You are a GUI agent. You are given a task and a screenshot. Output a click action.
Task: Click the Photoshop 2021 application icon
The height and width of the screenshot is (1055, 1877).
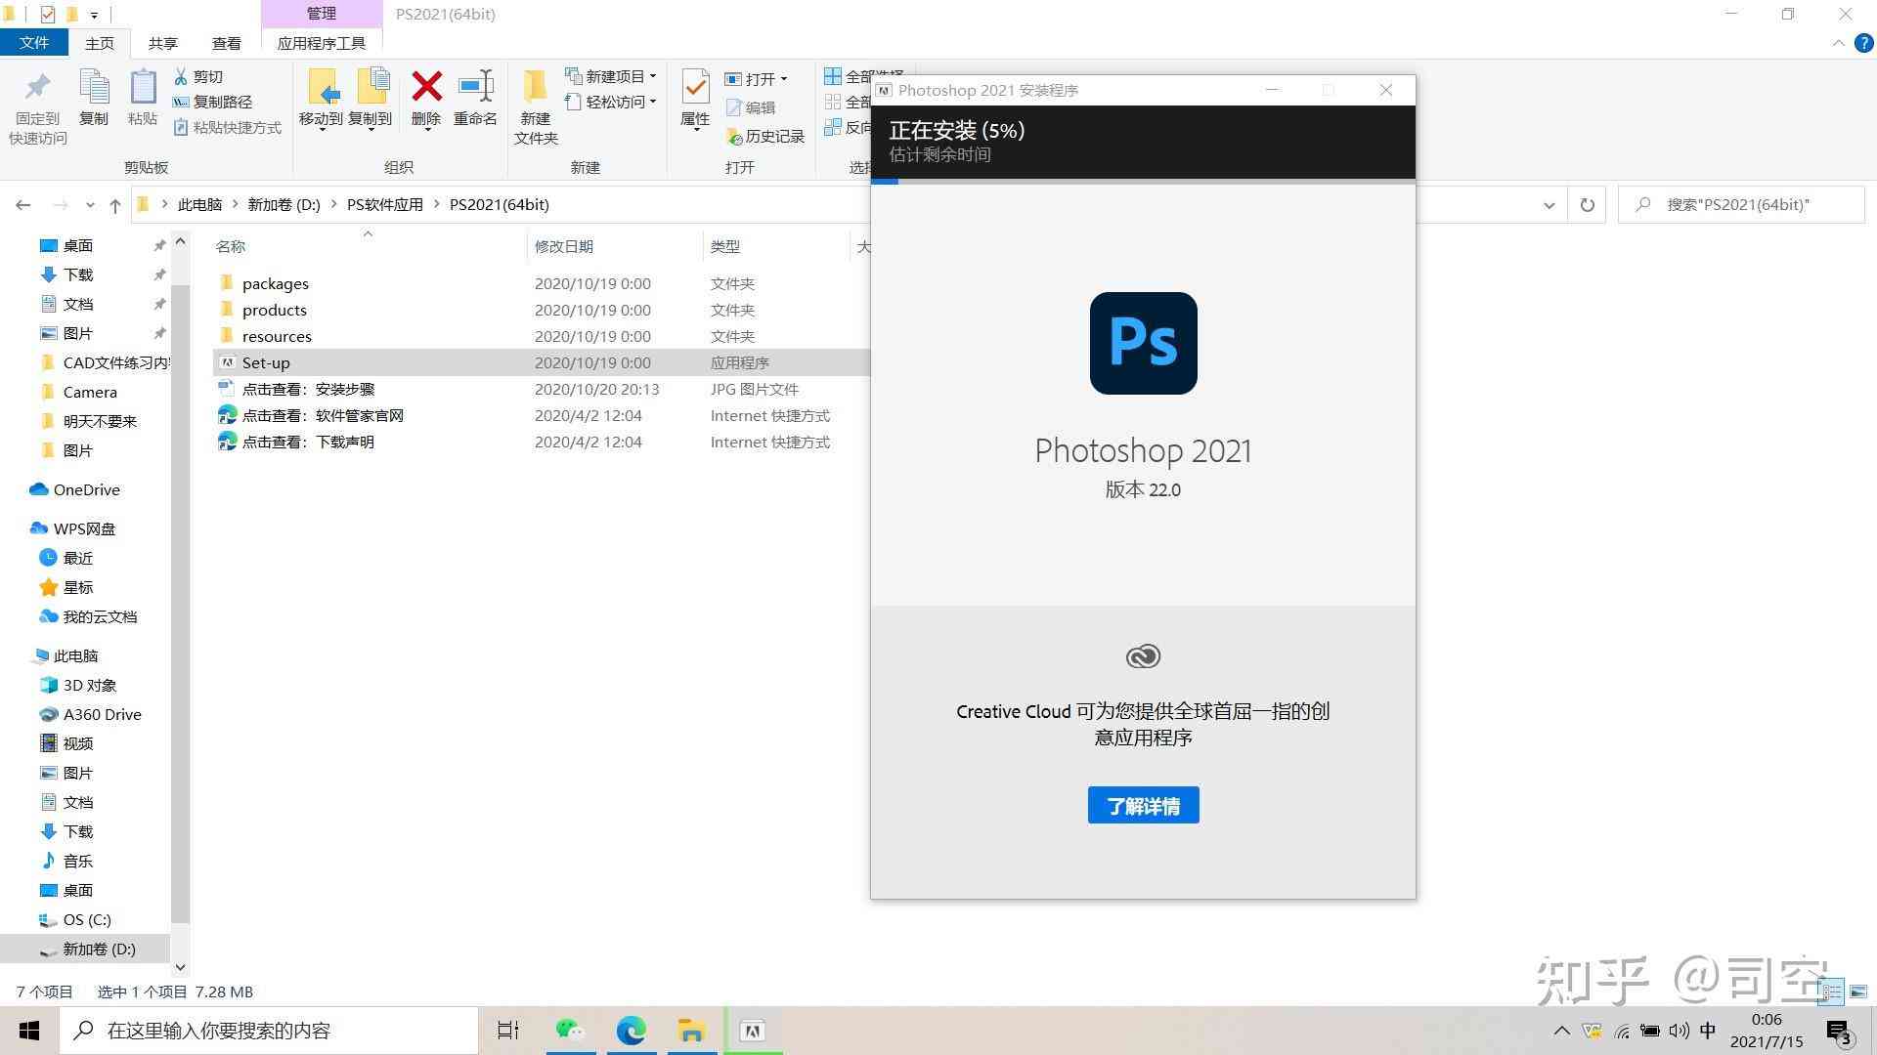(x=1142, y=343)
